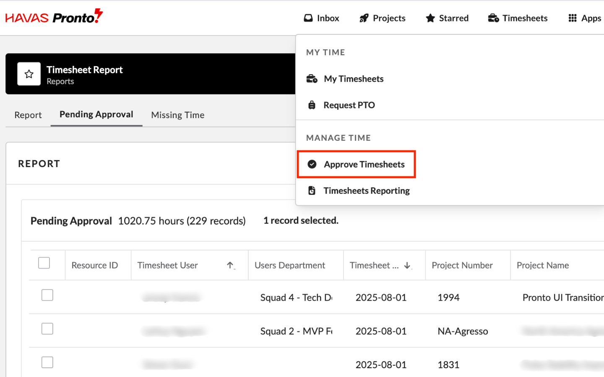Click project number 1831 cell
Image resolution: width=604 pixels, height=377 pixels.
(448, 365)
